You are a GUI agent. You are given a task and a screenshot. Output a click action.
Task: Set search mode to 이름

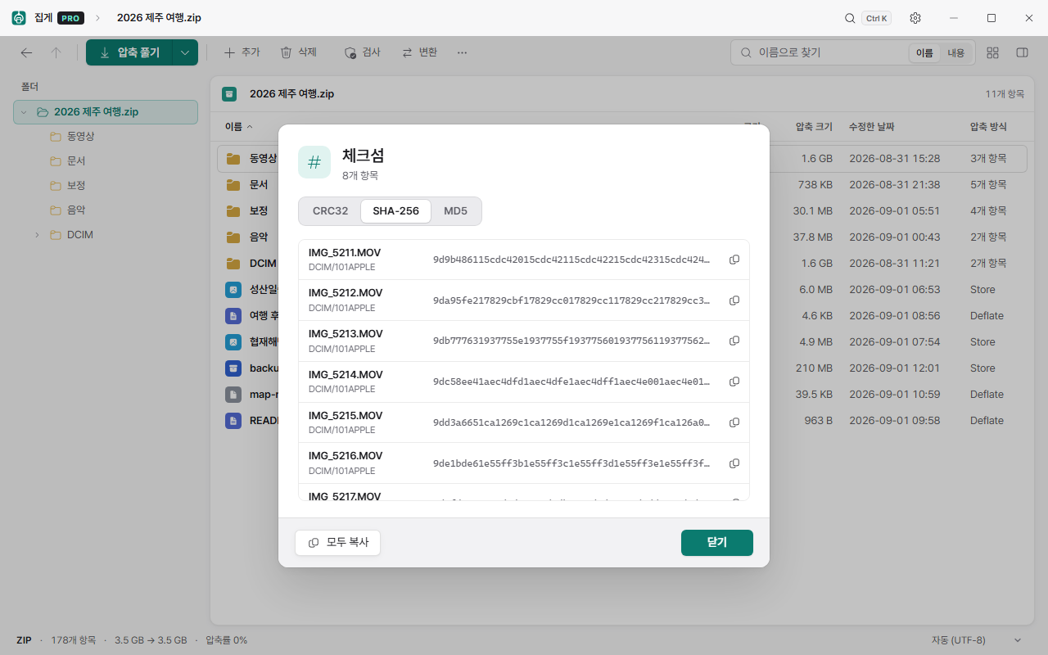(x=924, y=52)
